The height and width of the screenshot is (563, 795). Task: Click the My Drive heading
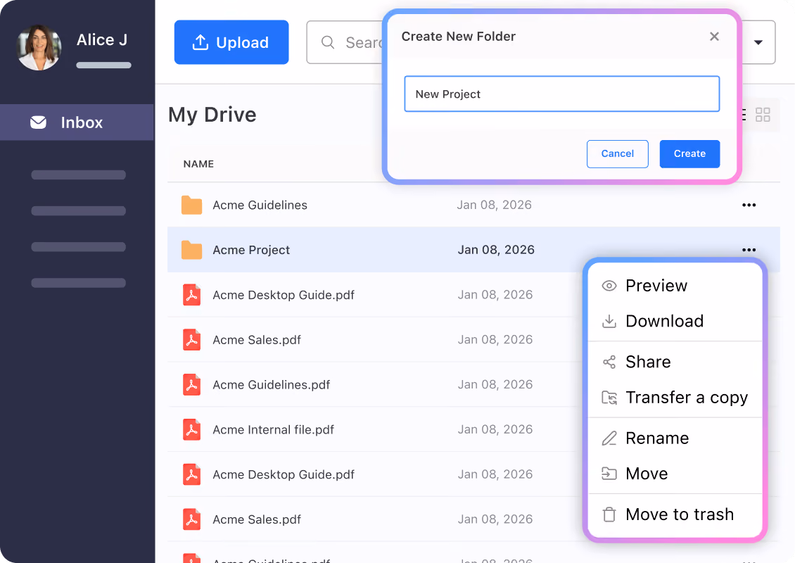[x=212, y=115]
